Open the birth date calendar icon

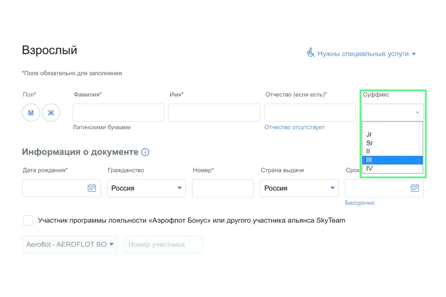[92, 188]
